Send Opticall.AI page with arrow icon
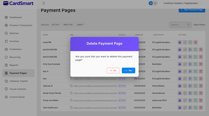Viewport: 209px width, 116px height. (190, 86)
